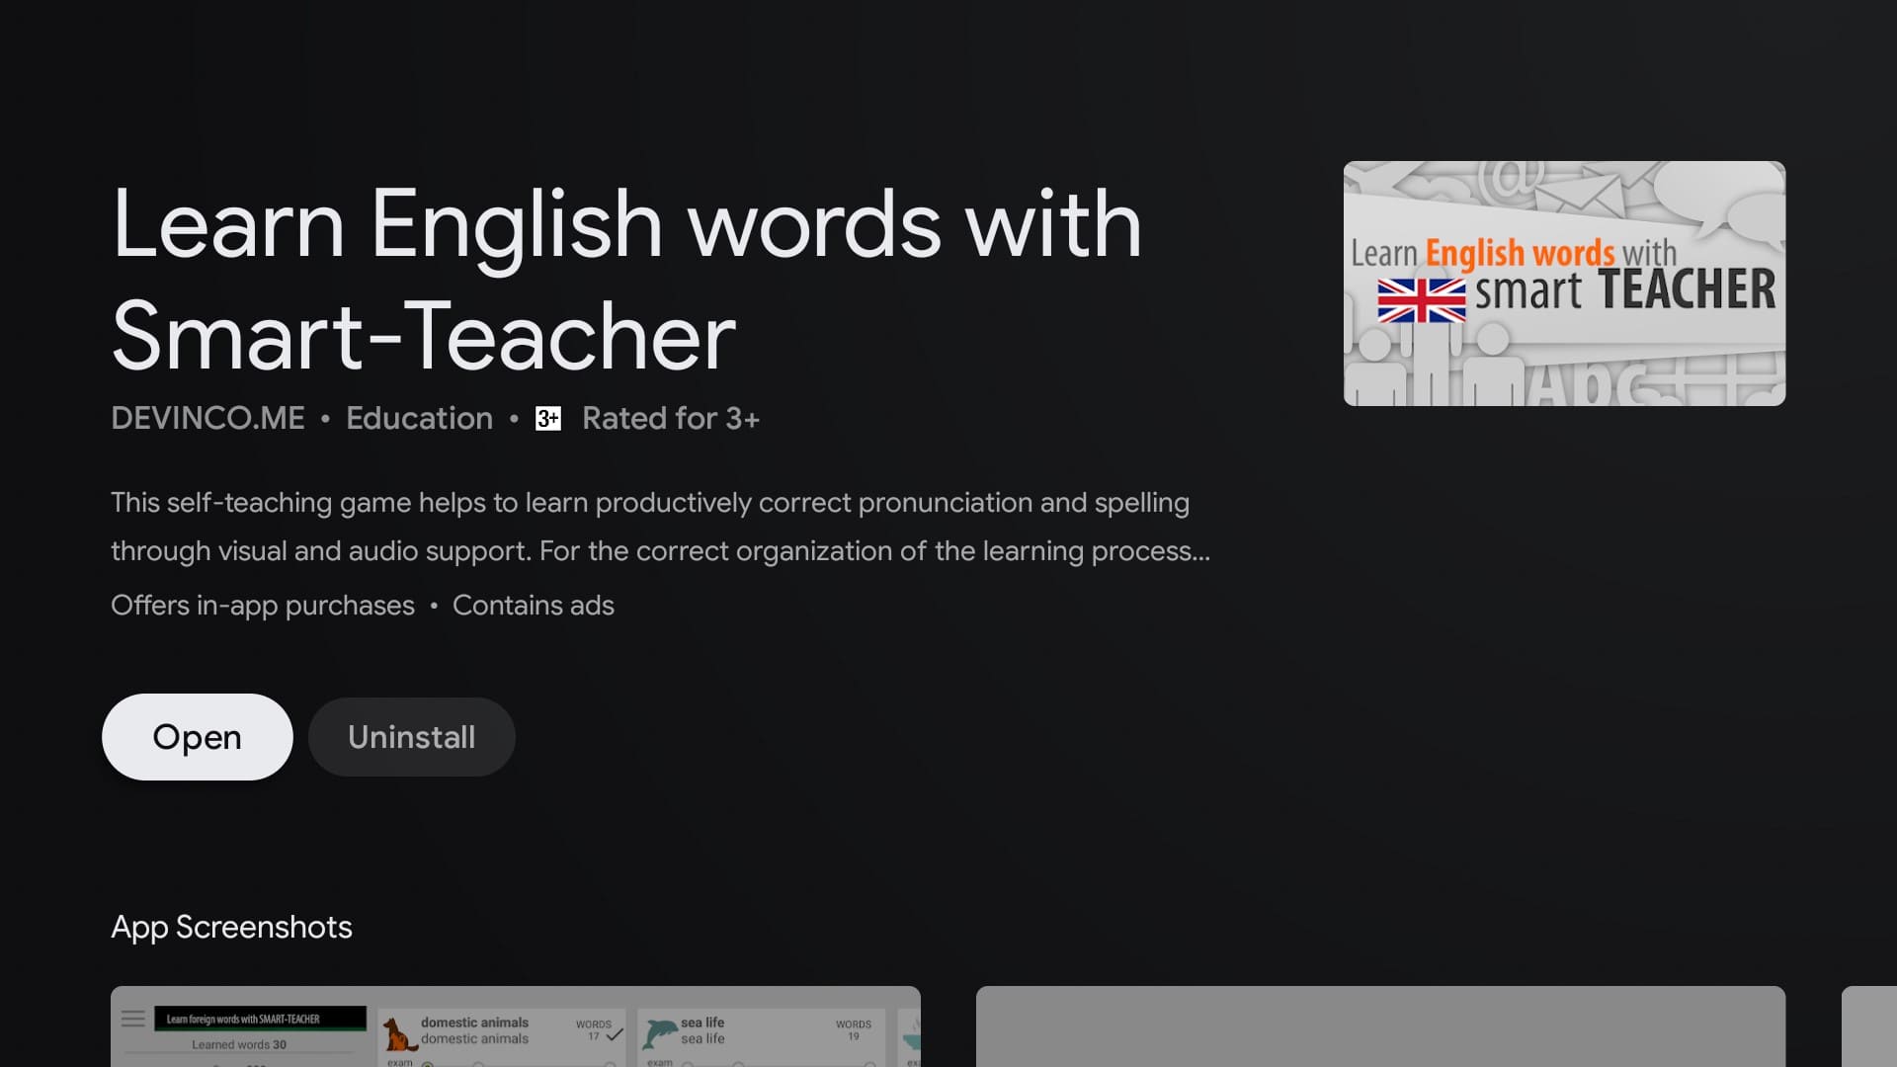Expand the truncated app description text
Screen dimensions: 1897x1067
click(x=660, y=527)
